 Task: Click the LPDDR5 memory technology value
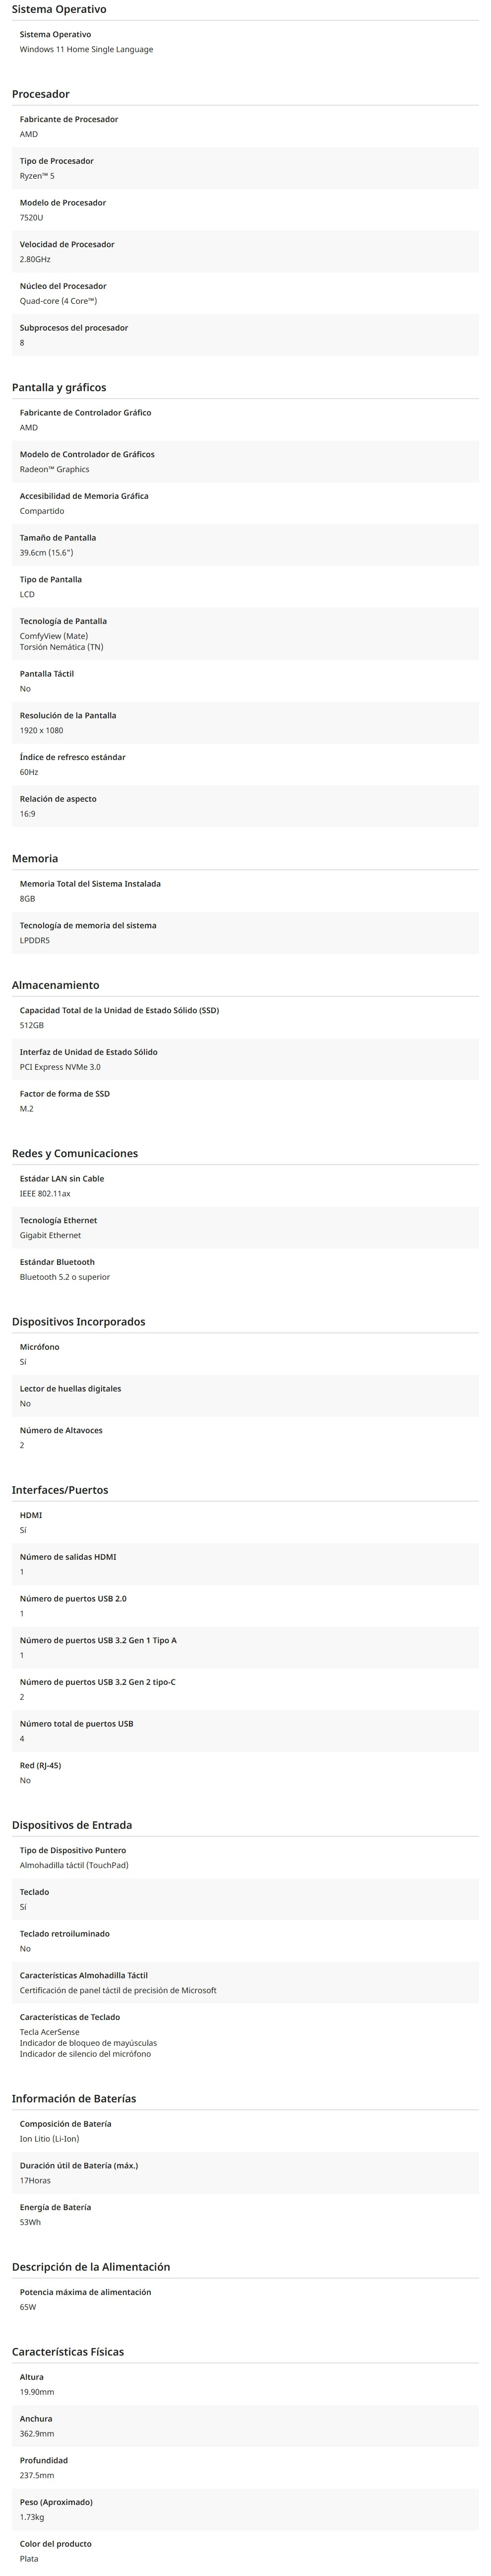[x=35, y=940]
